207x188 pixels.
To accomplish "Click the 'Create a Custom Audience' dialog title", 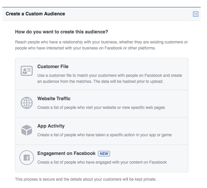I will coord(35,14).
